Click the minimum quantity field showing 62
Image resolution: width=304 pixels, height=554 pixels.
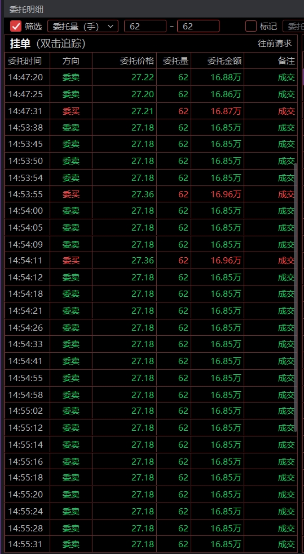(145, 26)
